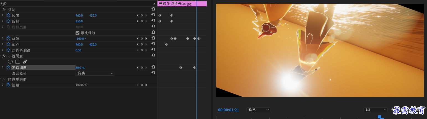Create a 4-point rectangle mask
Viewport: 427px width, 119px height.
click(x=18, y=62)
